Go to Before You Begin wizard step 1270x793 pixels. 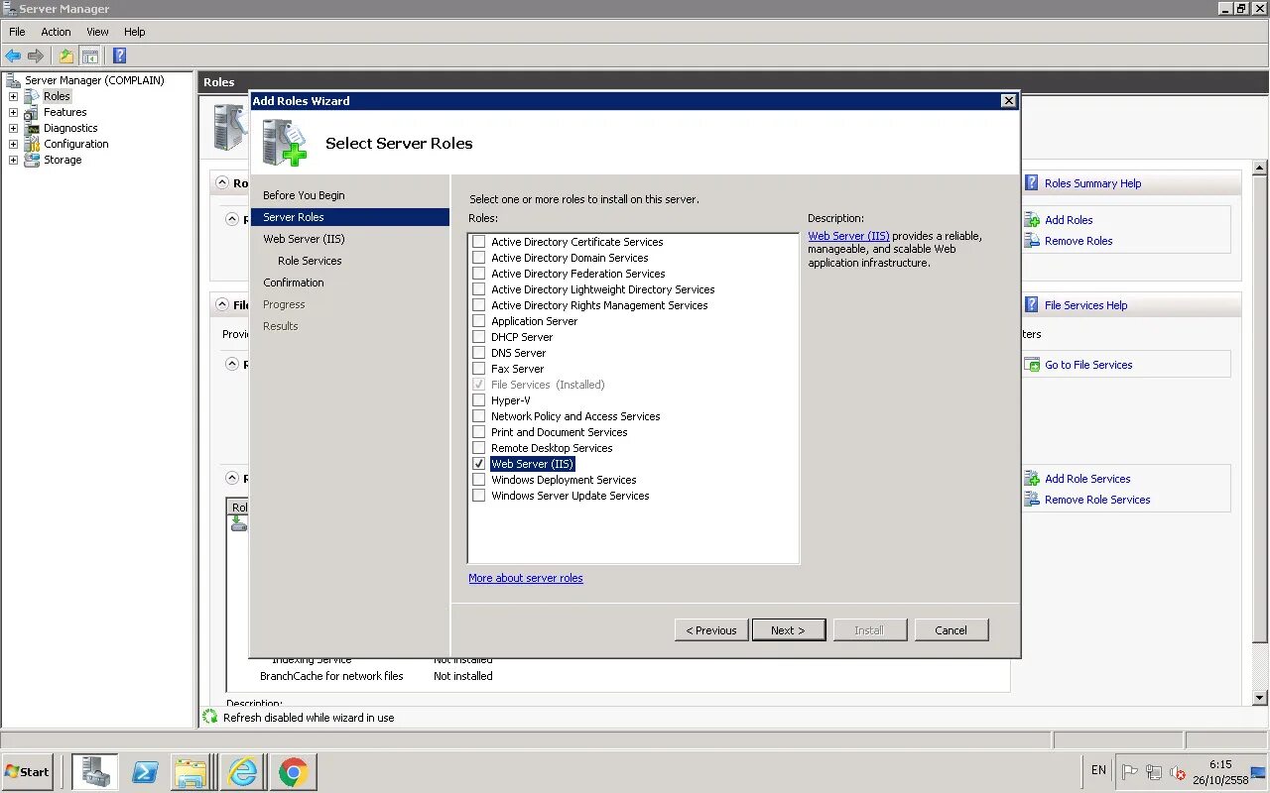[x=304, y=195]
